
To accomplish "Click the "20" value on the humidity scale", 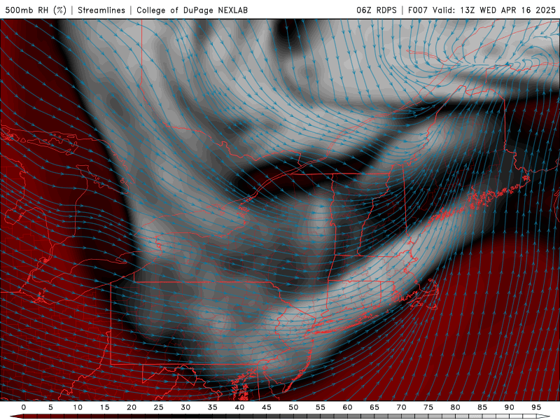I will (132, 407).
